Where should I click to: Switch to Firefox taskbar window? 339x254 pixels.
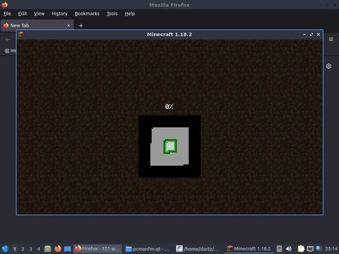coord(98,249)
